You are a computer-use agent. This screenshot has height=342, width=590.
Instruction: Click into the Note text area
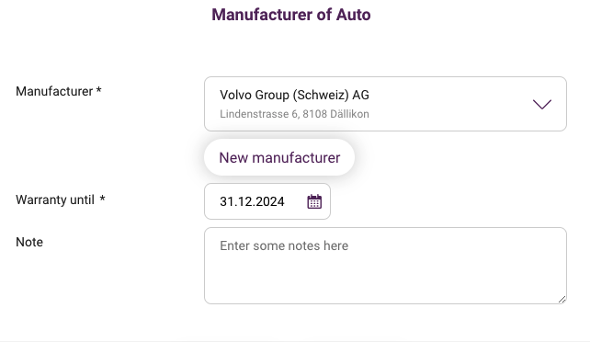pyautogui.click(x=385, y=266)
